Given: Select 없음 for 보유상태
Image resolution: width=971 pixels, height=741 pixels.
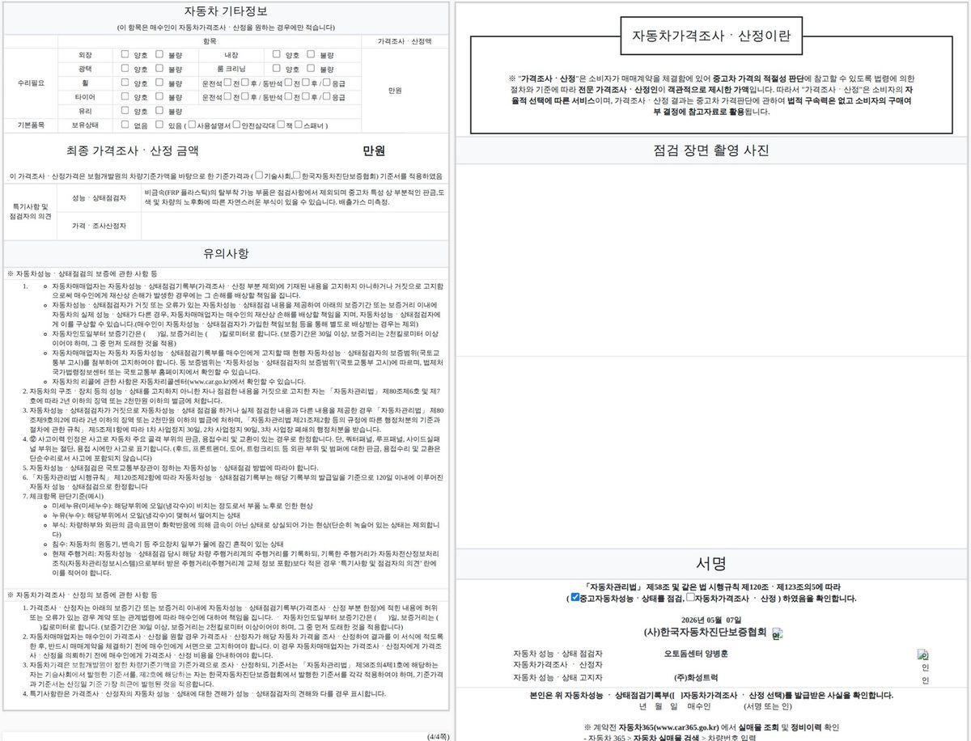Looking at the screenshot, I should coord(125,125).
